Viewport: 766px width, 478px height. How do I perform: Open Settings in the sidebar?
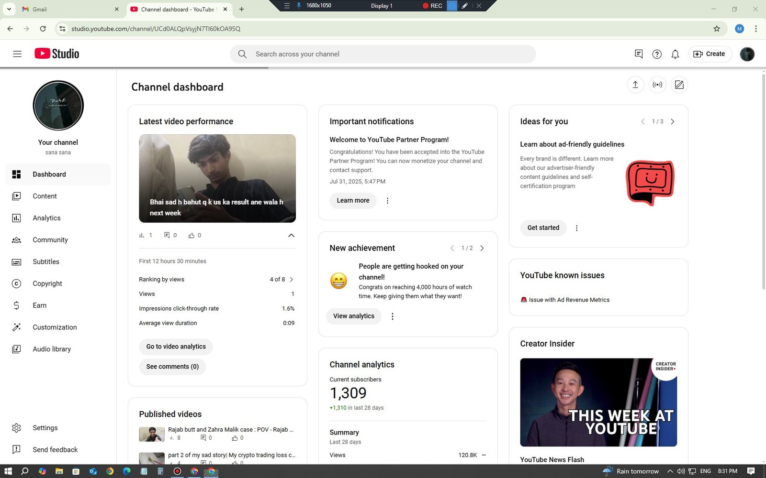(58, 428)
